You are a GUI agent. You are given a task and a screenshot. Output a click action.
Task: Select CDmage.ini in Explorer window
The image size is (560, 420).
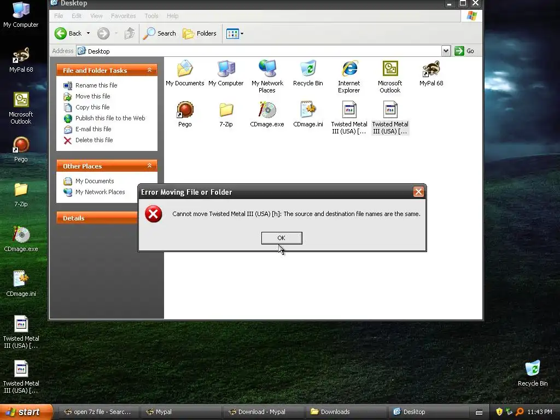click(308, 114)
